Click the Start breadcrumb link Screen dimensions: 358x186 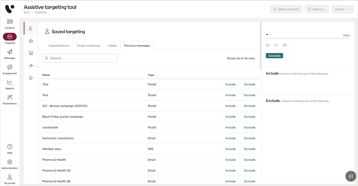[x=27, y=12]
